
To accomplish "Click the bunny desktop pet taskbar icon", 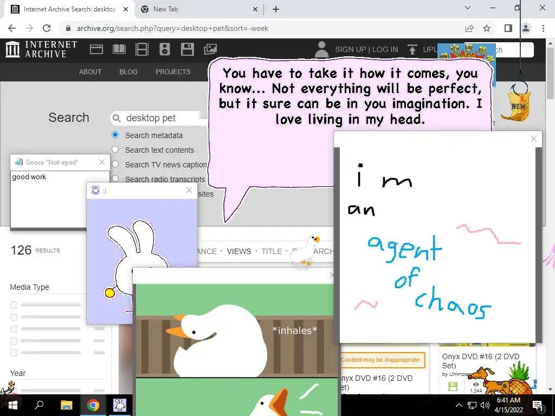I will click(x=120, y=405).
